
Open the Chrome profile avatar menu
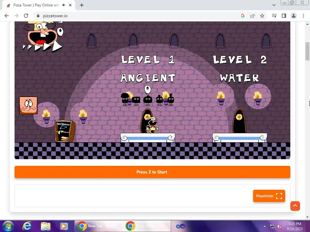pyautogui.click(x=294, y=16)
